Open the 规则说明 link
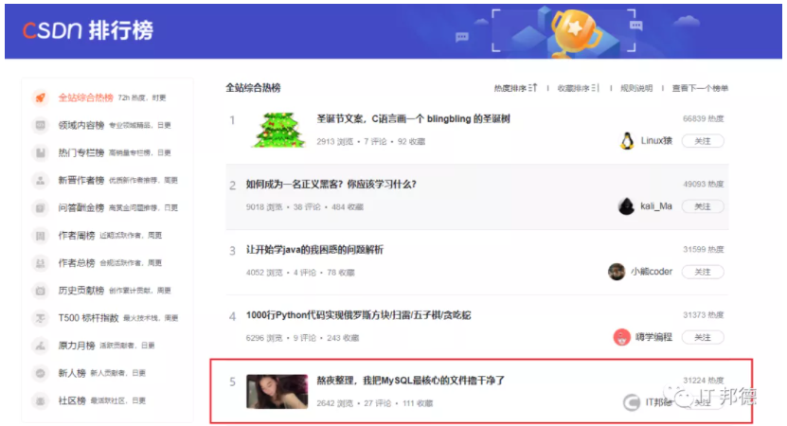787x426 pixels. pos(636,88)
